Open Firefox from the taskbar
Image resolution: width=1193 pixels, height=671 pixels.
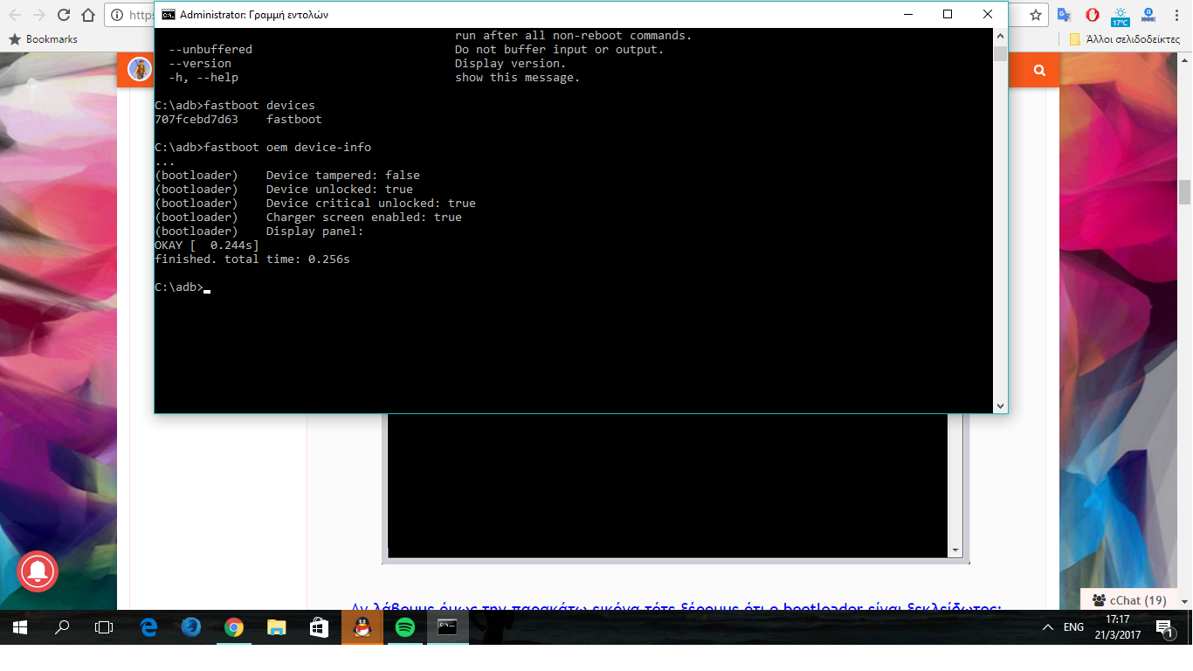(191, 627)
